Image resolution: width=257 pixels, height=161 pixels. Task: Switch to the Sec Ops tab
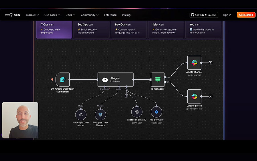click(x=91, y=29)
